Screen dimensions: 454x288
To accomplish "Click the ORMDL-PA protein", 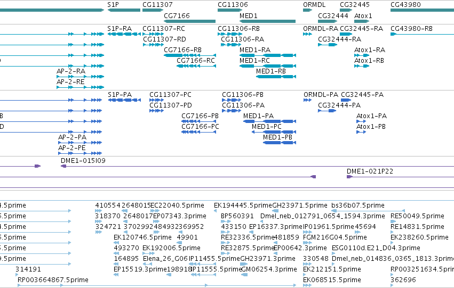I will pyautogui.click(x=307, y=100).
